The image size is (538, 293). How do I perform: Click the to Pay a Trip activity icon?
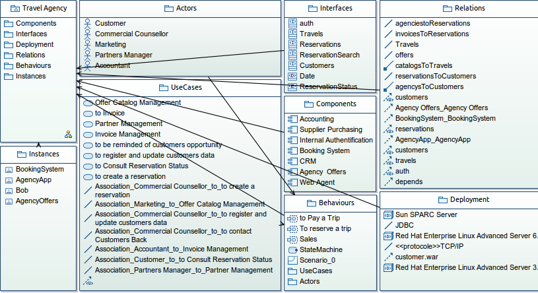(x=292, y=218)
